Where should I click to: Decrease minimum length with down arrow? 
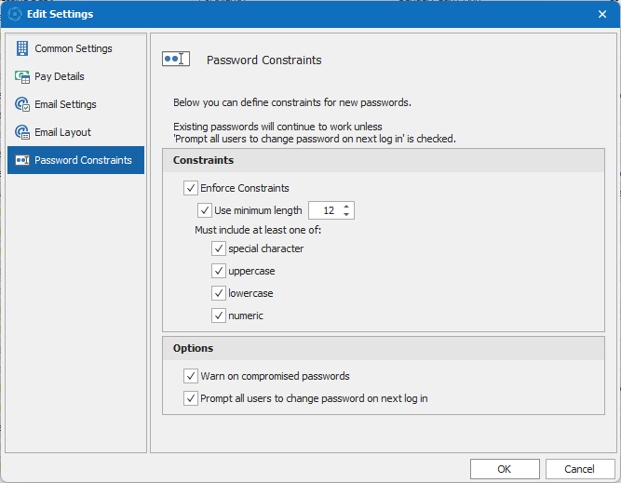click(346, 215)
